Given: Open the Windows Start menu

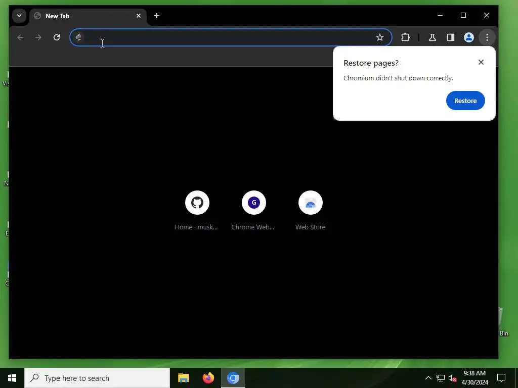Looking at the screenshot, I should click(12, 378).
